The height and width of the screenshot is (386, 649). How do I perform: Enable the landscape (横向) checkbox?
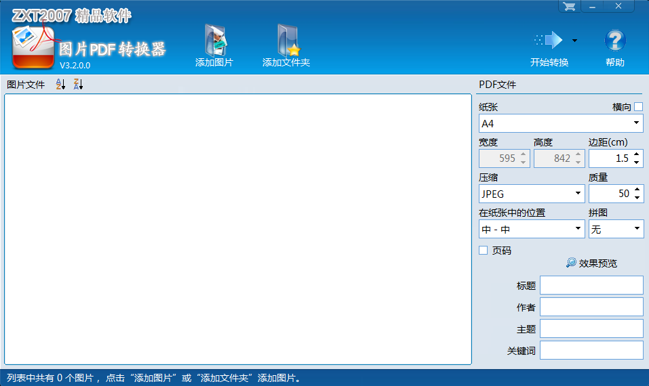(x=638, y=106)
